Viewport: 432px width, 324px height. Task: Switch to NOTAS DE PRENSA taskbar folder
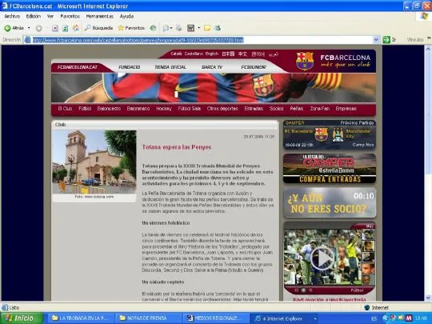click(148, 318)
